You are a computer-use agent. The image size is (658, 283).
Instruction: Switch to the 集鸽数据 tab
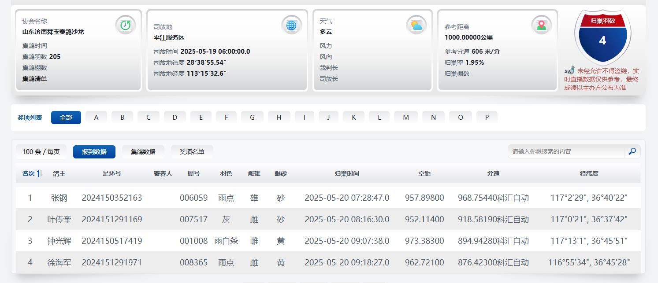click(x=143, y=152)
